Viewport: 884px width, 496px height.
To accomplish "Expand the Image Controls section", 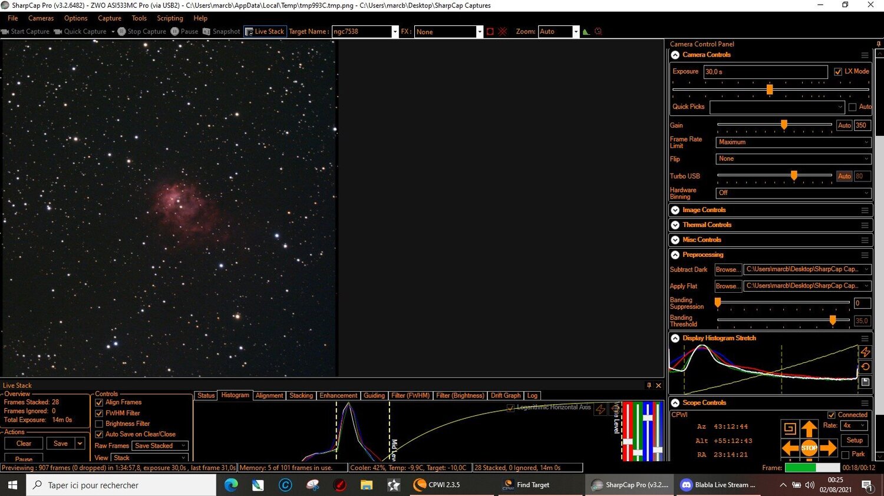I will [x=675, y=210].
